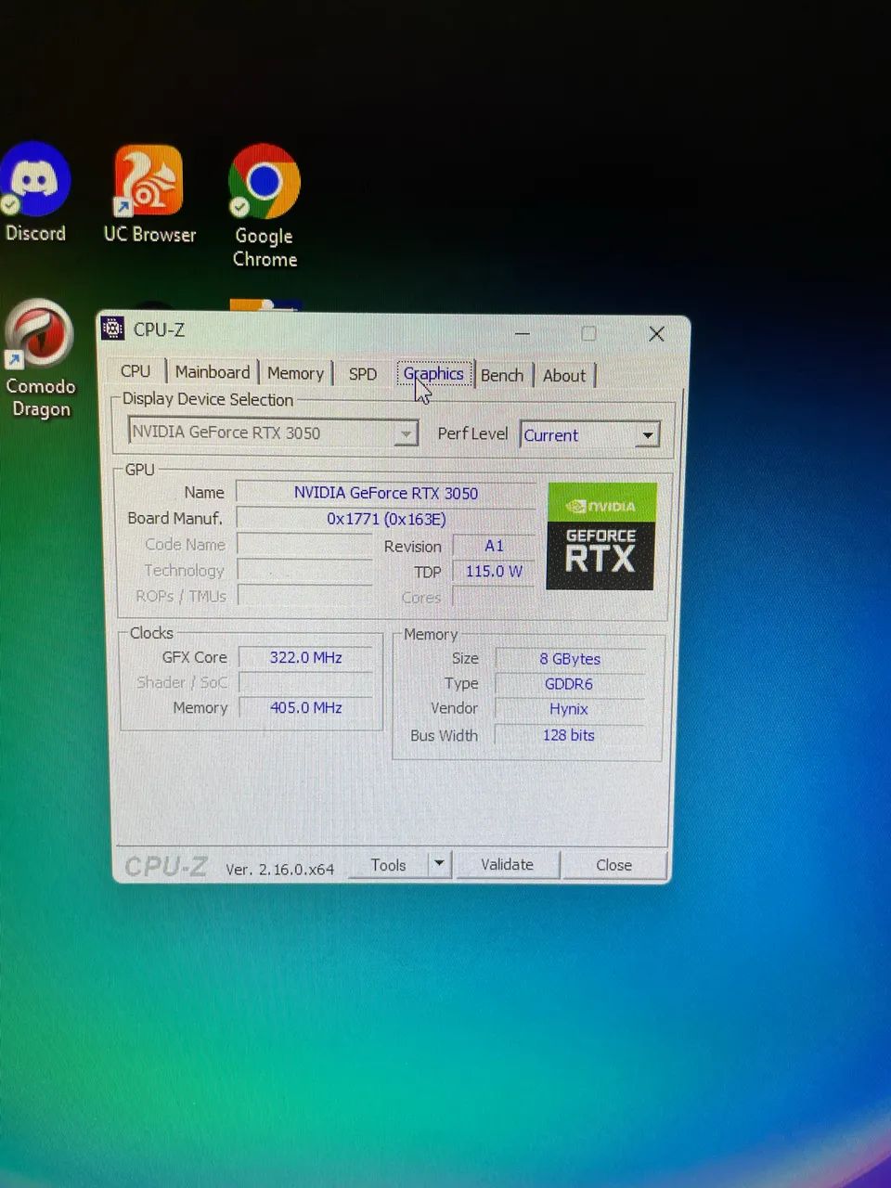Open the Bench tab
This screenshot has width=891, height=1188.
coord(502,375)
